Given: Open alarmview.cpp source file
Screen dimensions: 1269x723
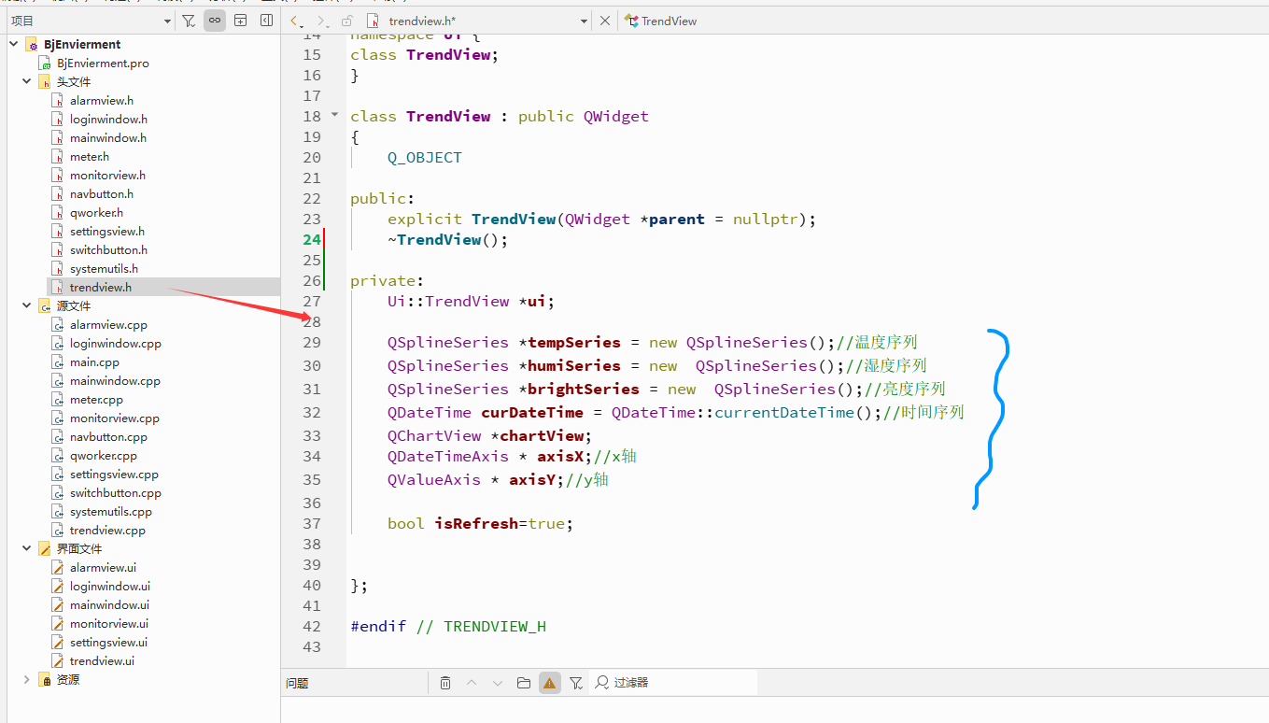Looking at the screenshot, I should coord(108,324).
